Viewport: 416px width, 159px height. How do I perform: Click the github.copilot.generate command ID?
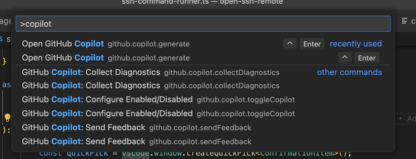tap(148, 44)
